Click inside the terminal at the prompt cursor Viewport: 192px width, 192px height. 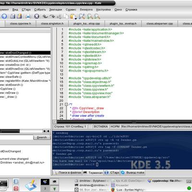point(97,165)
